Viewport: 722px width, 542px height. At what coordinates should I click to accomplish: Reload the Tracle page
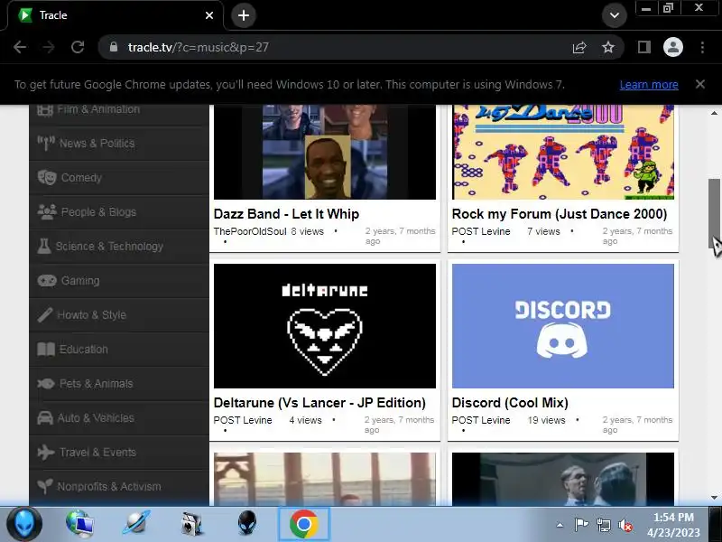tap(78, 47)
